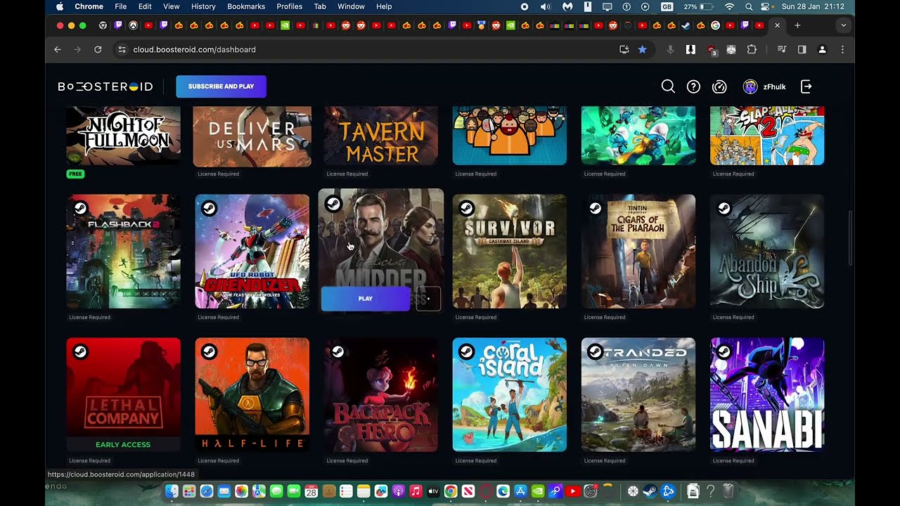Open the File menu

[x=121, y=6]
